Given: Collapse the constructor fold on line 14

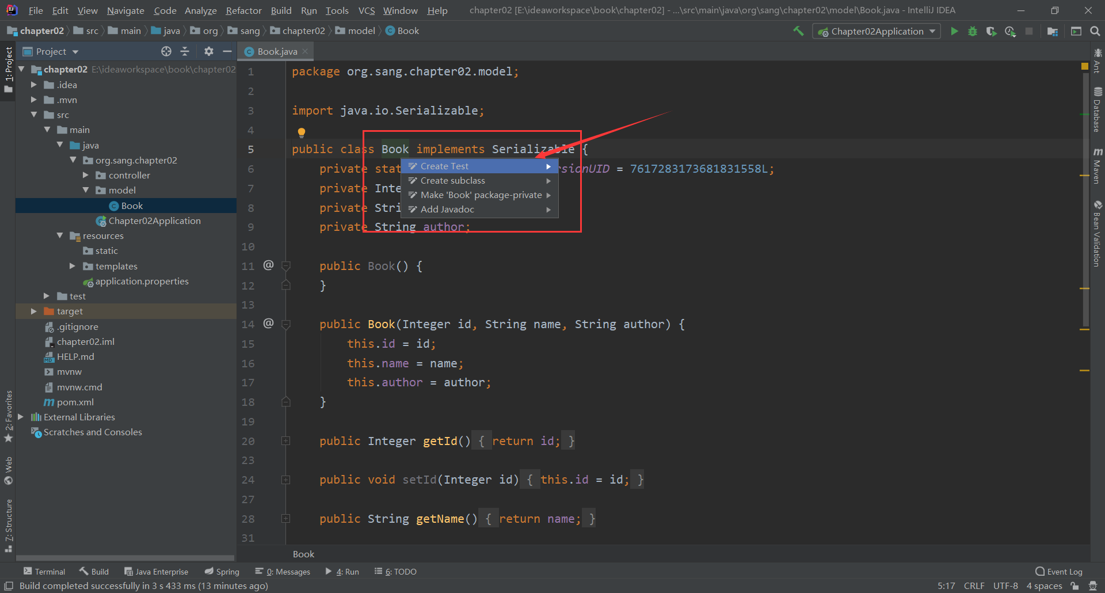Looking at the screenshot, I should point(285,324).
